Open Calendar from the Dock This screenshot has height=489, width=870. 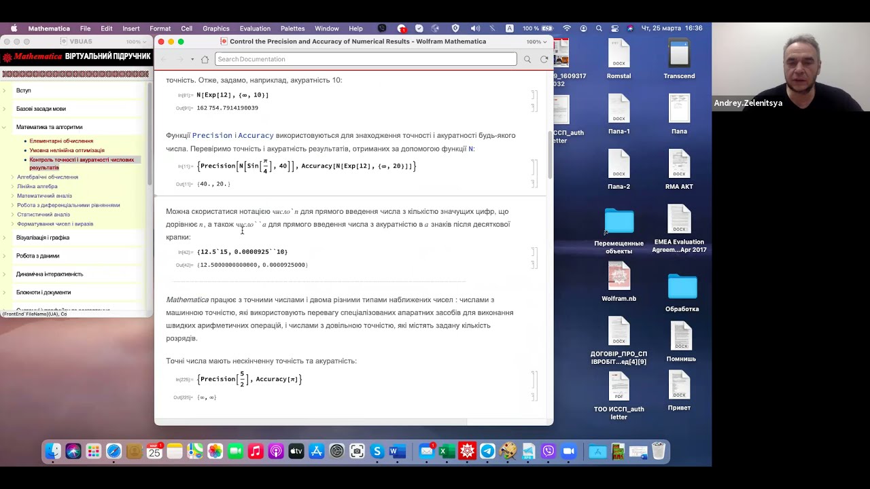pyautogui.click(x=154, y=451)
